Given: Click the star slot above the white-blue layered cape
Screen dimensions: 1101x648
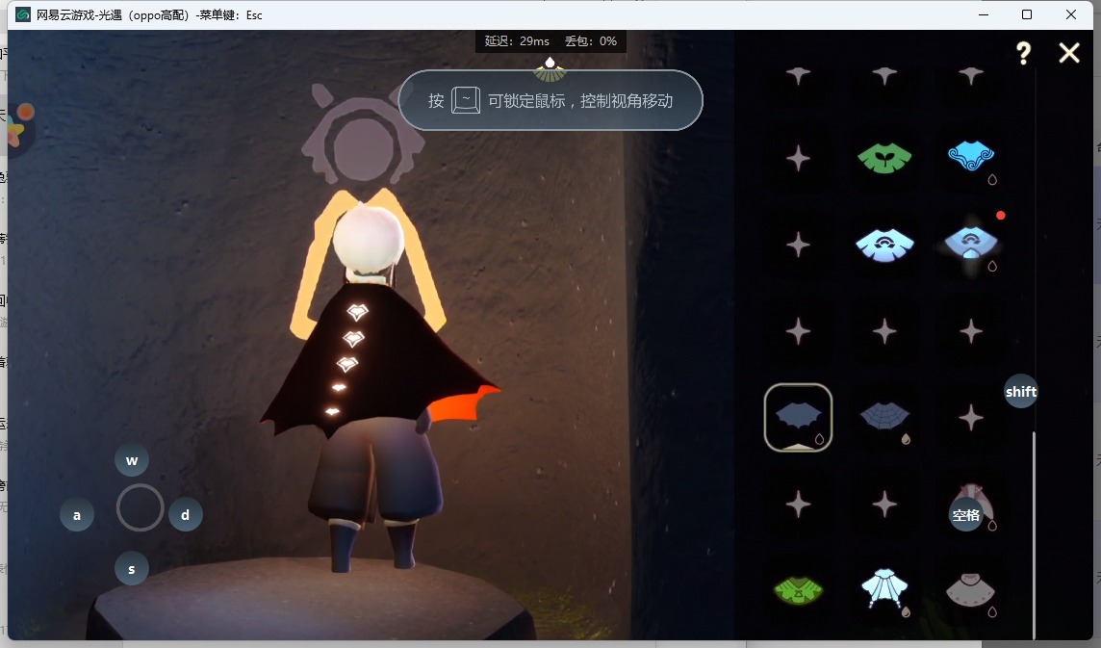Looking at the screenshot, I should pyautogui.click(x=884, y=504).
